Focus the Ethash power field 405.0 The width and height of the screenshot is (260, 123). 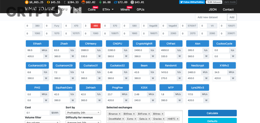pyautogui.click(x=35, y=56)
